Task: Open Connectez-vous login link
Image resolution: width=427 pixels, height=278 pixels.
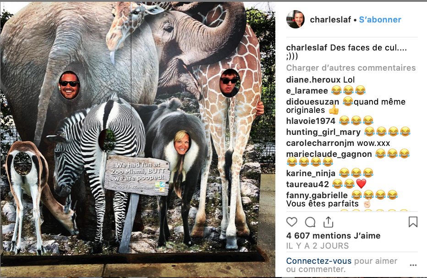Action: [319, 261]
